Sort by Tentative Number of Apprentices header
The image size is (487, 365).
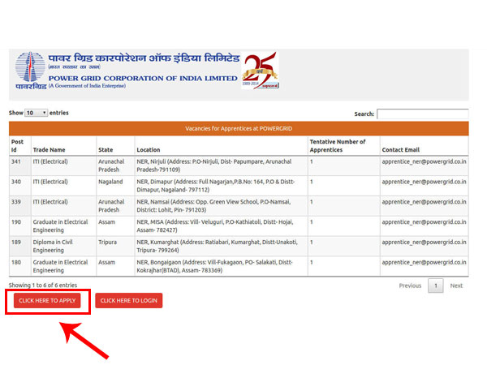click(344, 146)
